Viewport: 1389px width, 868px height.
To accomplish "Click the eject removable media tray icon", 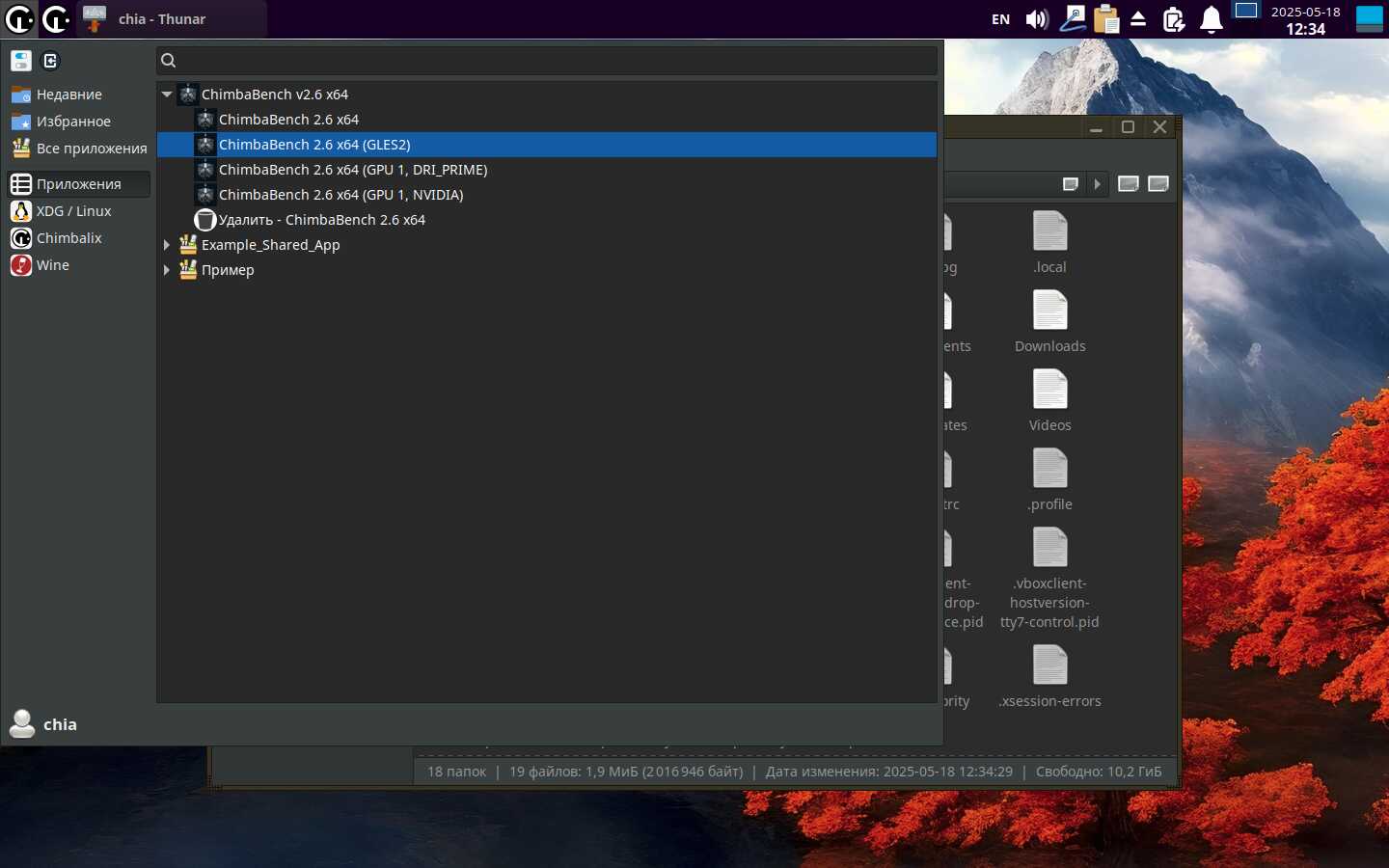I will [1138, 19].
